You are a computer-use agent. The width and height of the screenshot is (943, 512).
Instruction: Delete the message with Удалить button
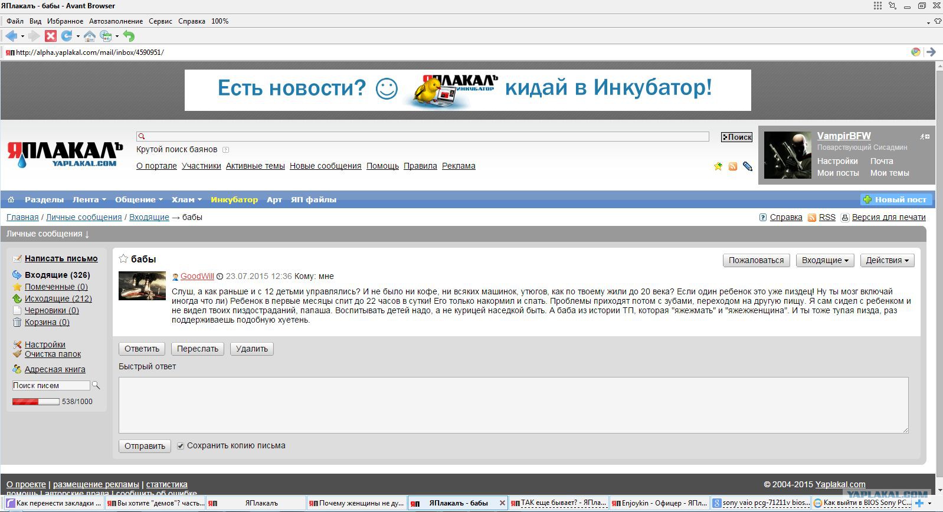coord(252,349)
